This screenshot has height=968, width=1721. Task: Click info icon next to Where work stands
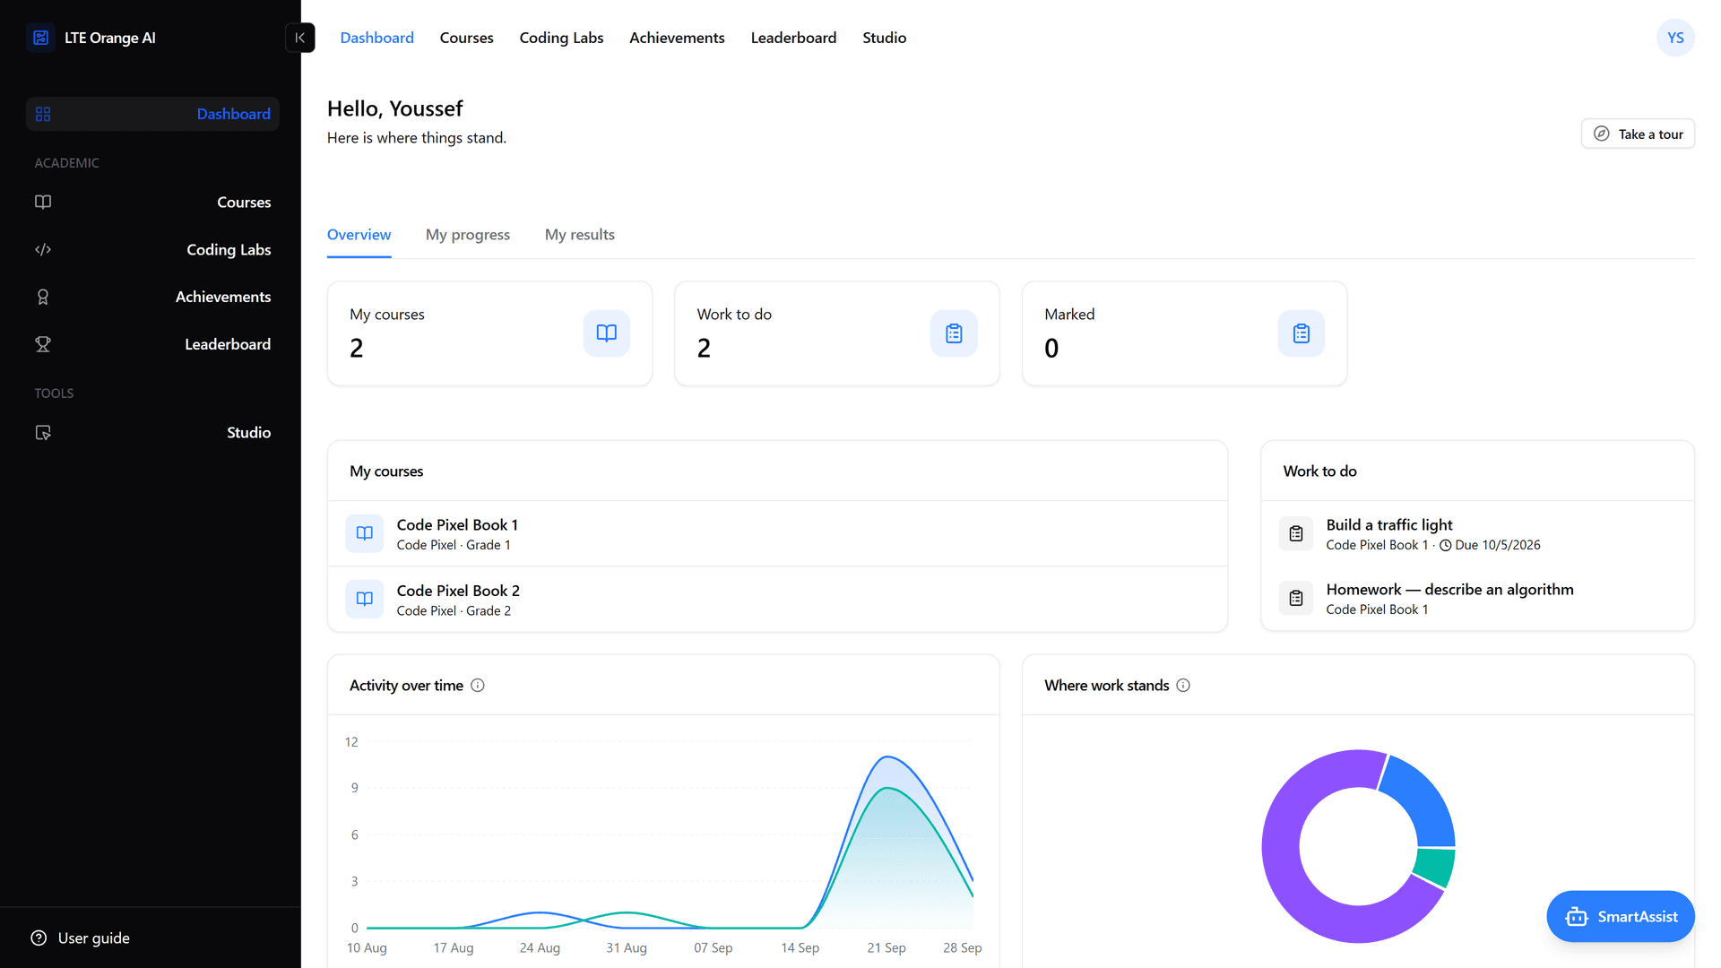(x=1183, y=686)
